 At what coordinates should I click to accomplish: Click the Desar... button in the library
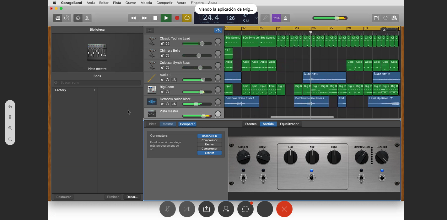coord(132,197)
